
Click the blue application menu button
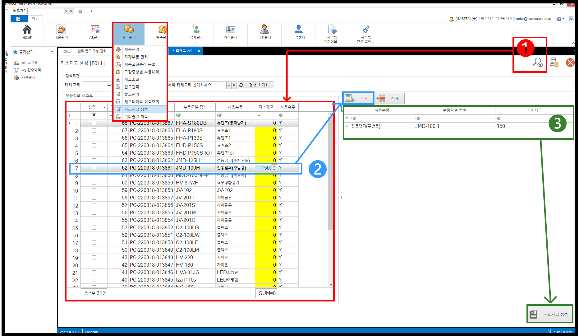tap(19, 19)
